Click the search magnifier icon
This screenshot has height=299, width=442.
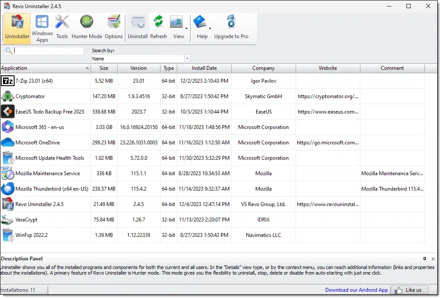(9, 51)
